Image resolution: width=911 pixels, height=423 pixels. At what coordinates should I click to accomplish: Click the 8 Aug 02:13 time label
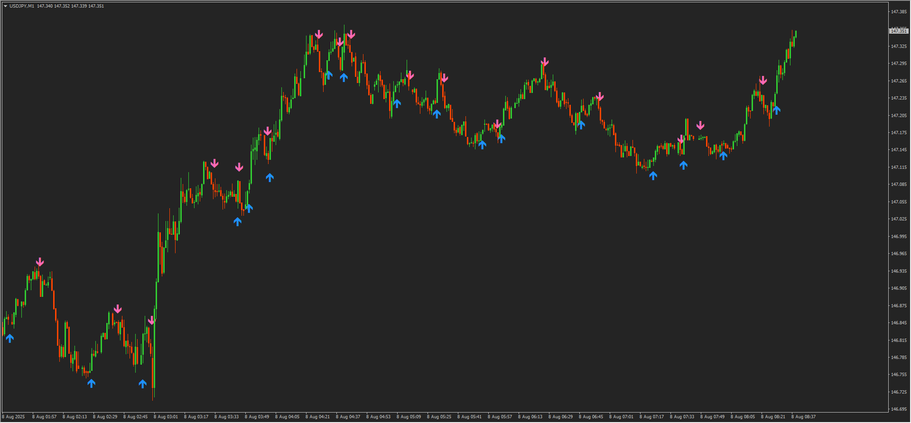tap(74, 417)
